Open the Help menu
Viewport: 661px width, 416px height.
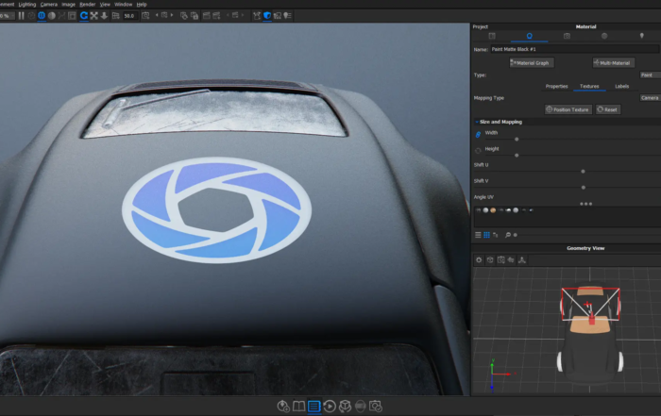pos(142,4)
